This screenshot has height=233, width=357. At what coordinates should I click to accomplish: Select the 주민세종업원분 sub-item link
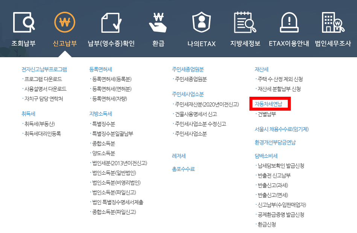(x=191, y=79)
